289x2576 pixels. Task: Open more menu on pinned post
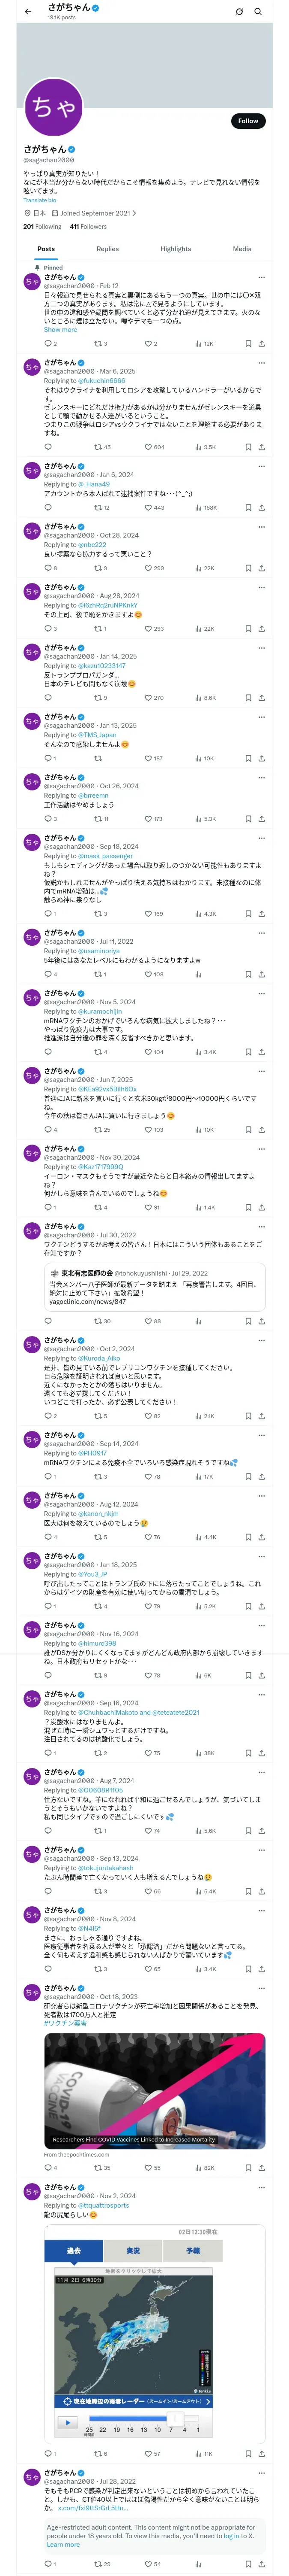[x=261, y=277]
